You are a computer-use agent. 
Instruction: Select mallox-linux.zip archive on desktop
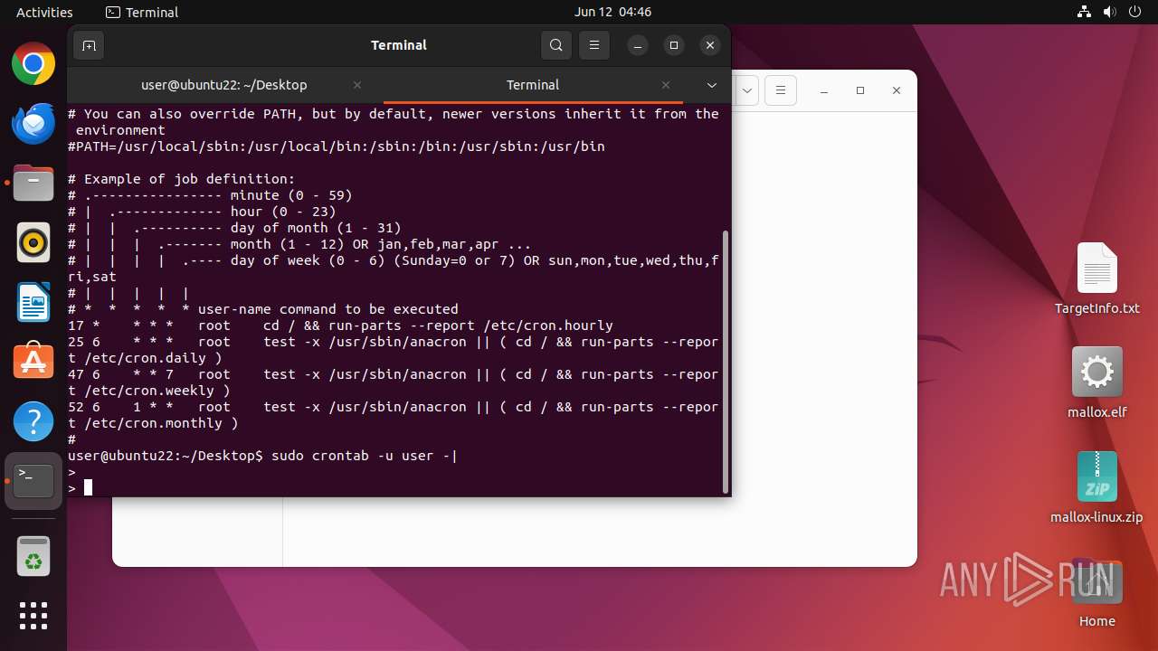click(x=1096, y=488)
